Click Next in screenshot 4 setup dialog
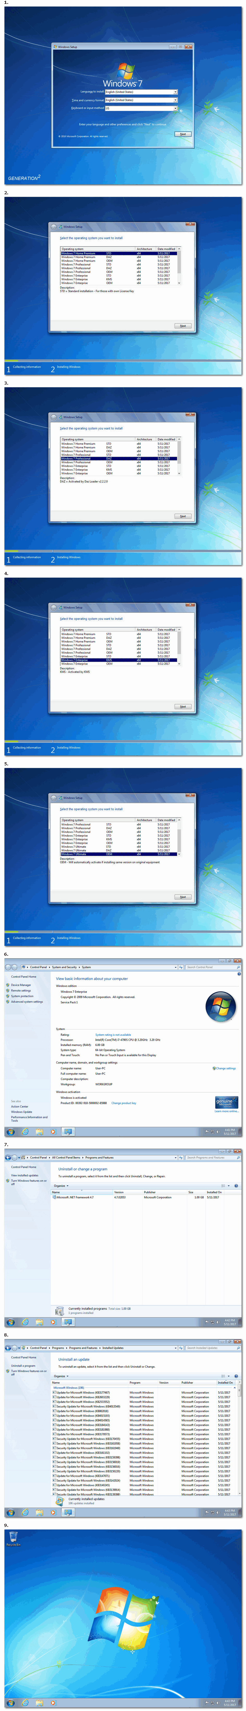This screenshot has height=1711, width=246. point(183,707)
